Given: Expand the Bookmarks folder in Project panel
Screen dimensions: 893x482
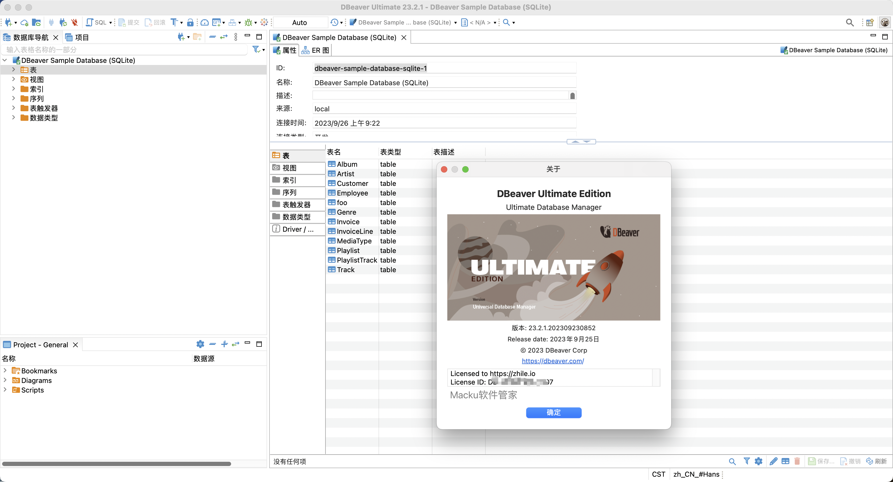Looking at the screenshot, I should 5,370.
